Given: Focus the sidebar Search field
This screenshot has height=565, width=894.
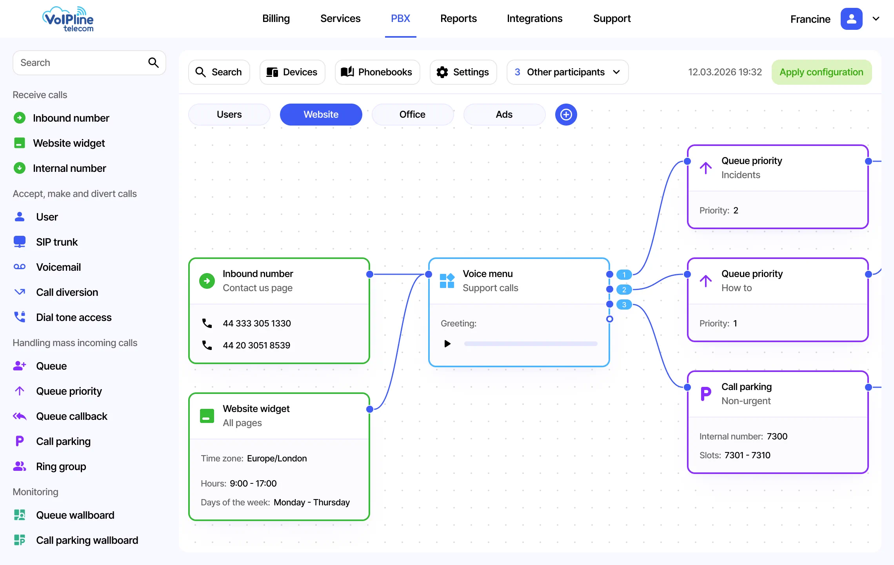Looking at the screenshot, I should coord(89,63).
